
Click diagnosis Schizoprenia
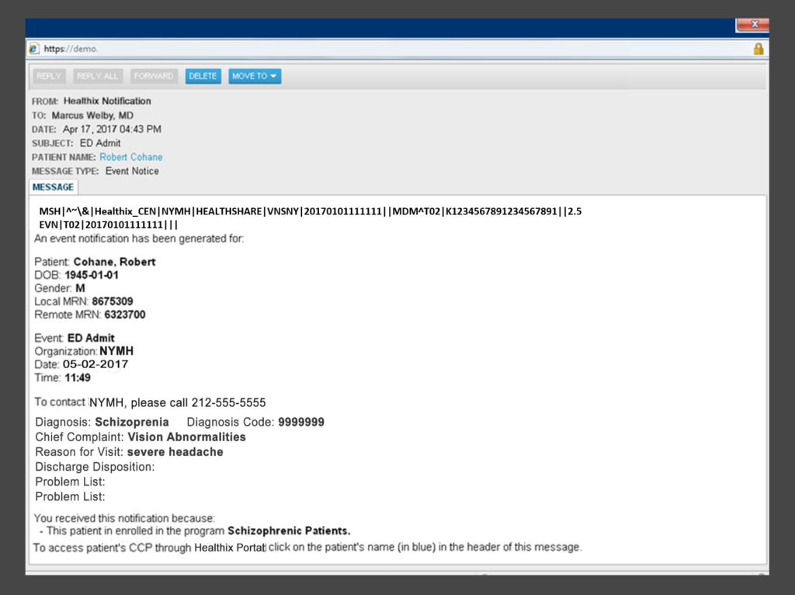[x=132, y=422]
